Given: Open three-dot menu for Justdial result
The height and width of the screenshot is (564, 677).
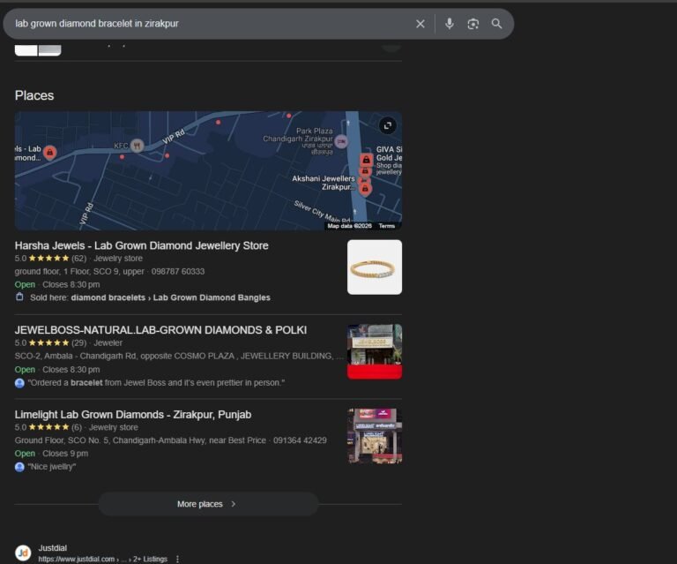Looking at the screenshot, I should tap(177, 560).
